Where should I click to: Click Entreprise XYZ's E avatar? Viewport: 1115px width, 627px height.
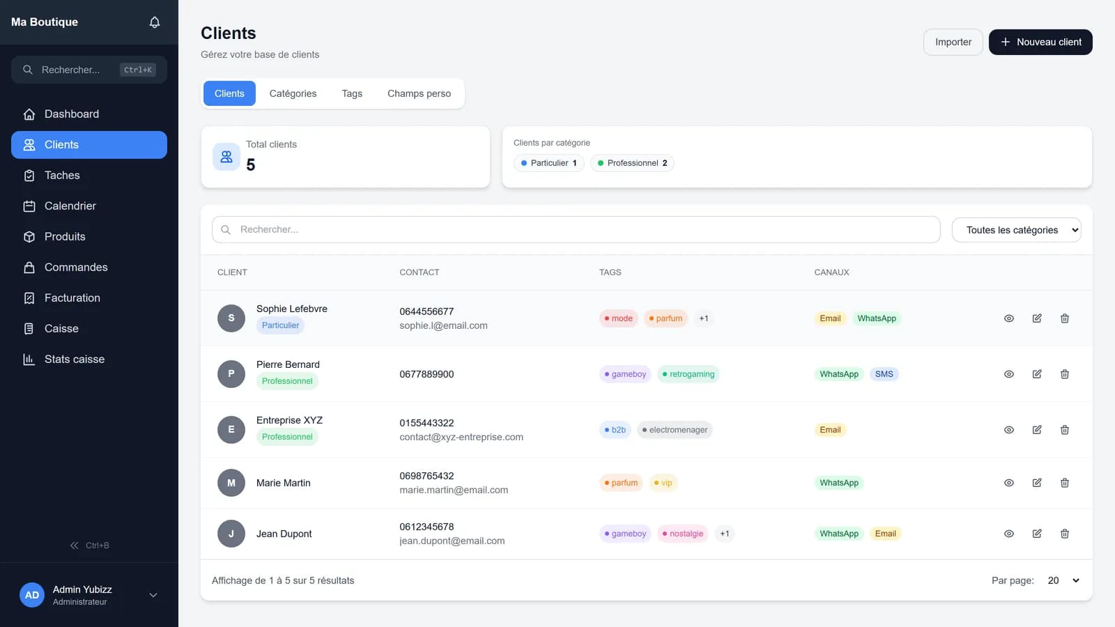pos(231,430)
